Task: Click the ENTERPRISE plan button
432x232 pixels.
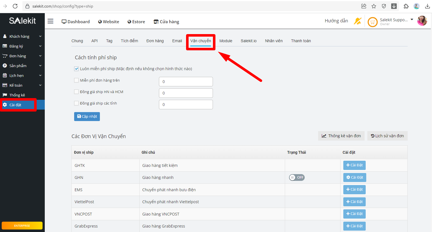Action: pyautogui.click(x=22, y=226)
